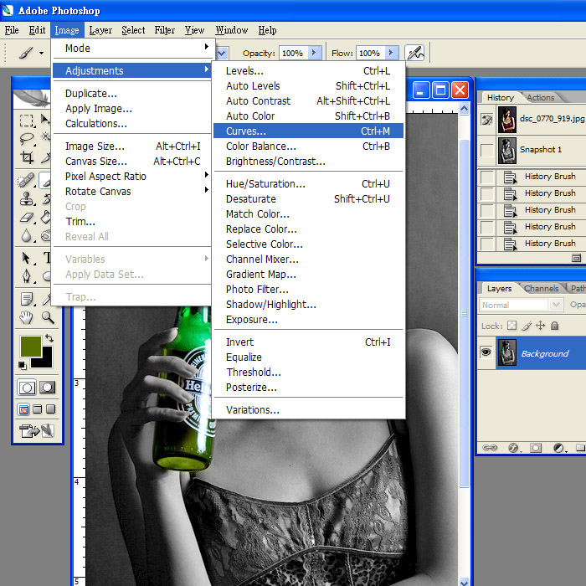Open the Flow slider dropdown arrow

click(388, 53)
